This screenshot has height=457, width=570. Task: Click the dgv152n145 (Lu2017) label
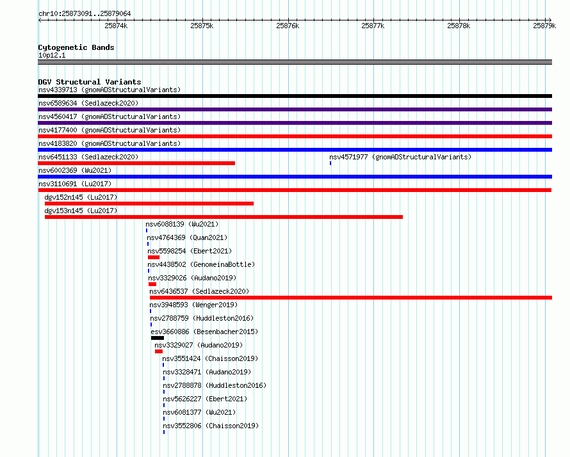pyautogui.click(x=81, y=197)
